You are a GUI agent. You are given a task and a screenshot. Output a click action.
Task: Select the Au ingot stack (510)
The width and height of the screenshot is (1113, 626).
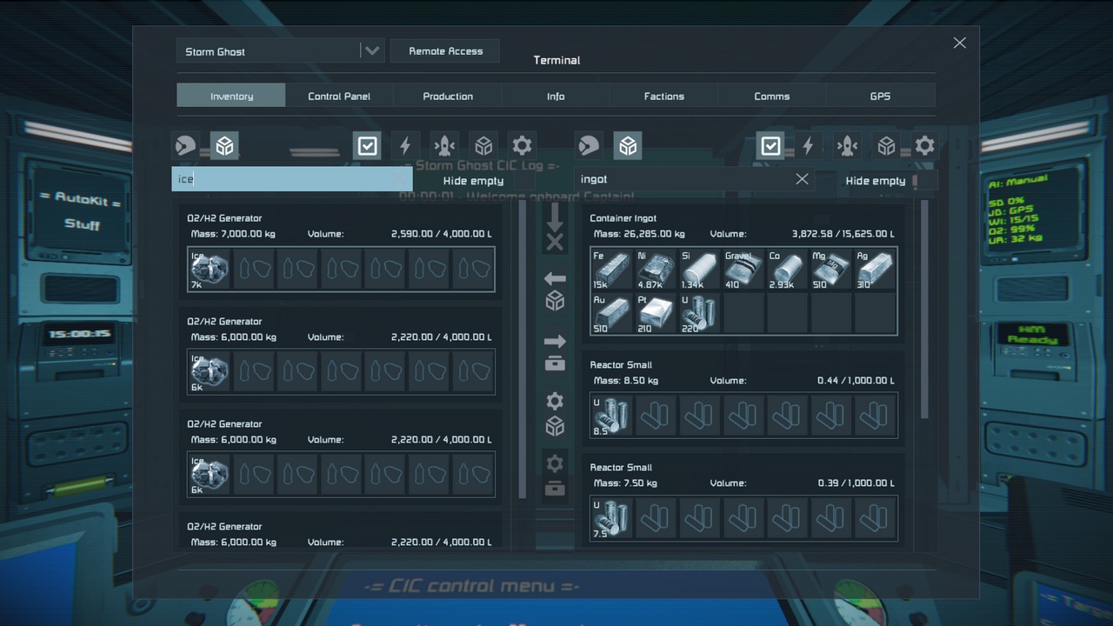click(613, 313)
